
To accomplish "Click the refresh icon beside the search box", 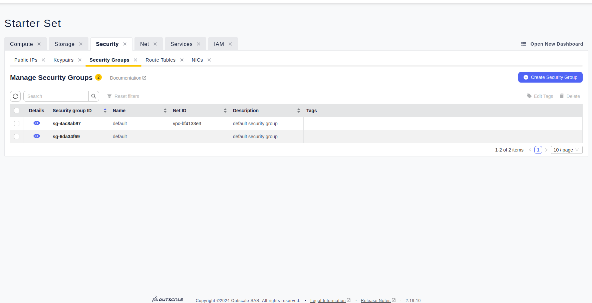I will pos(15,96).
